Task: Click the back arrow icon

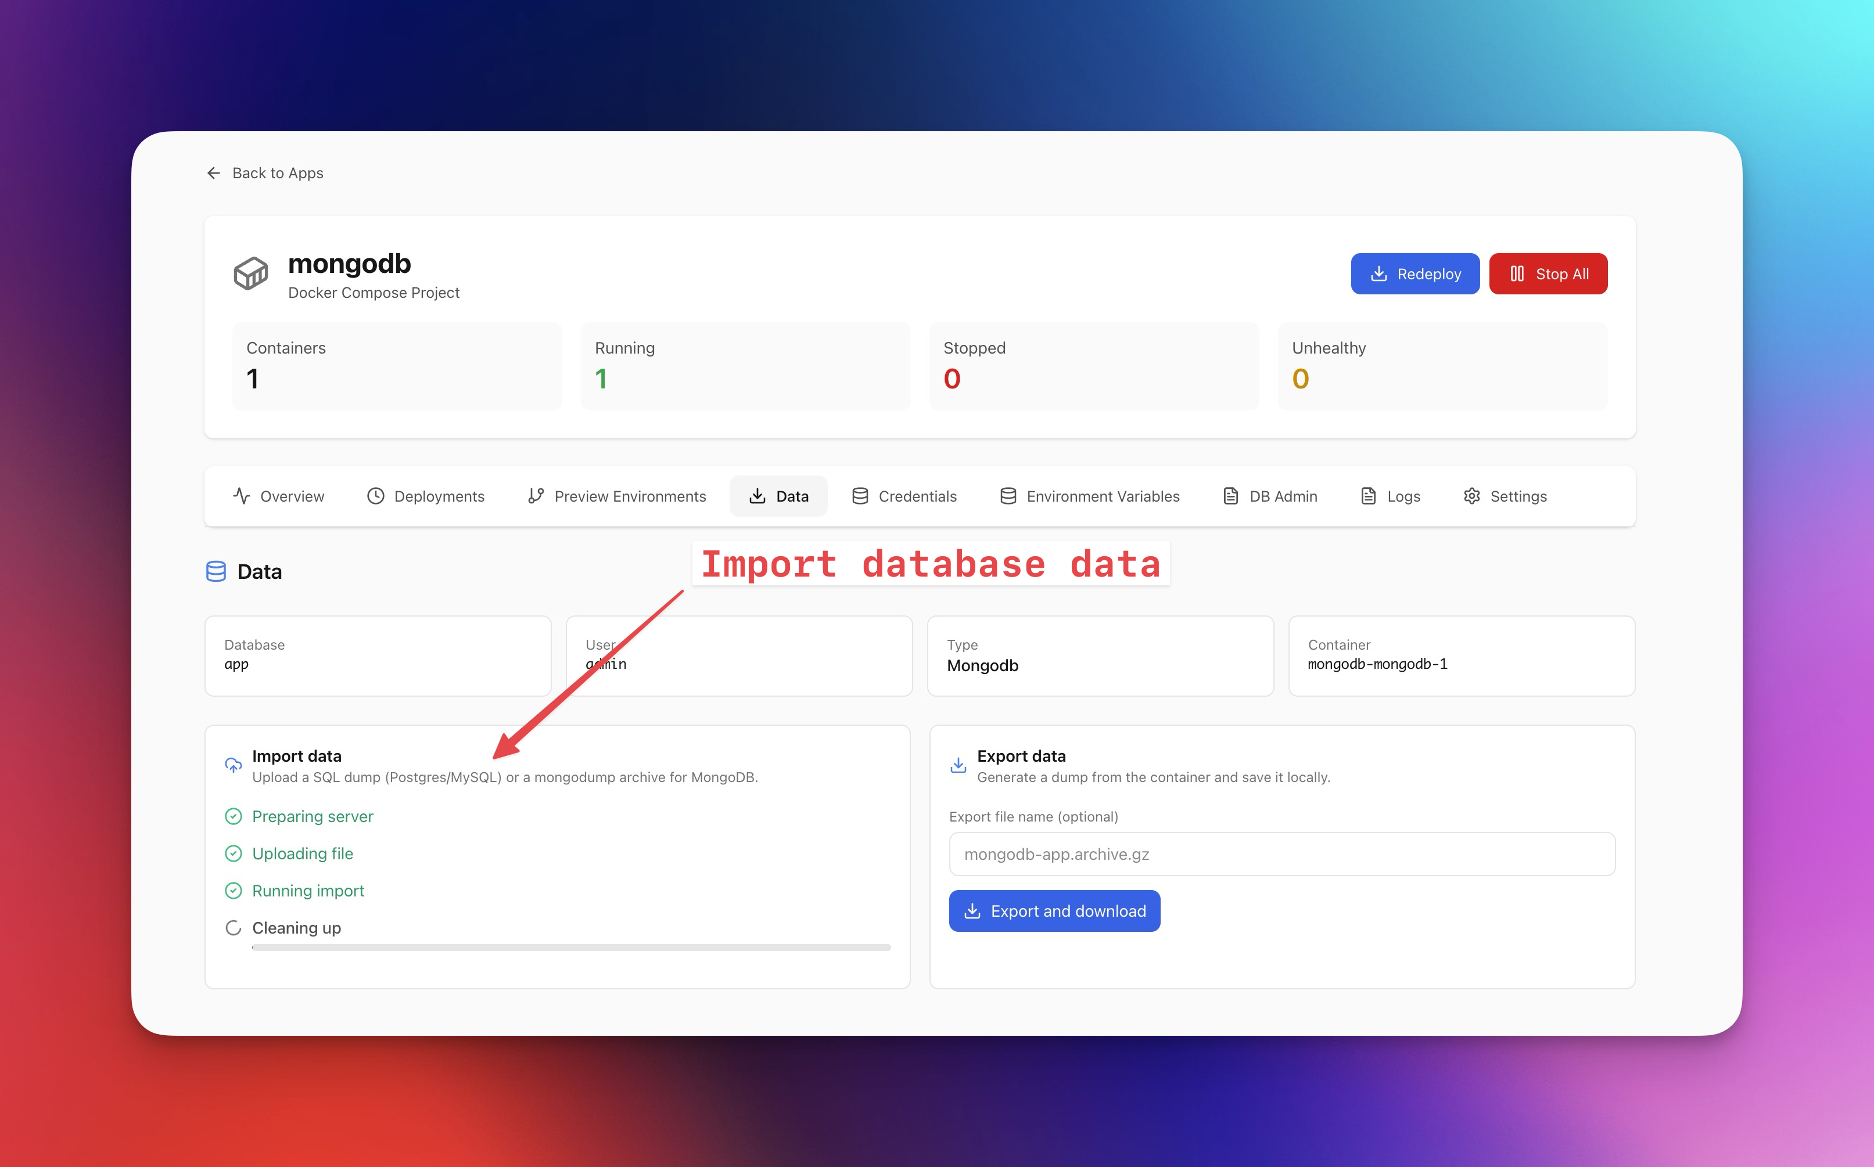Action: (214, 173)
